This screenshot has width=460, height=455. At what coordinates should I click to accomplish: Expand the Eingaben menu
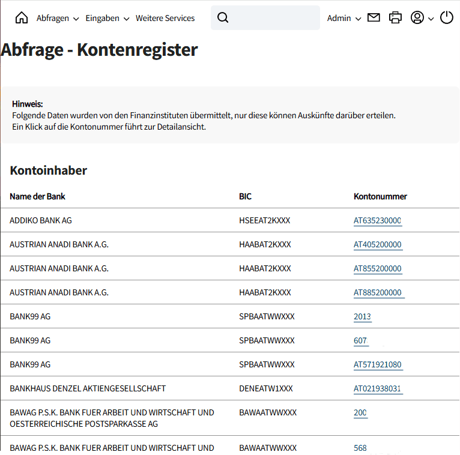tap(107, 18)
